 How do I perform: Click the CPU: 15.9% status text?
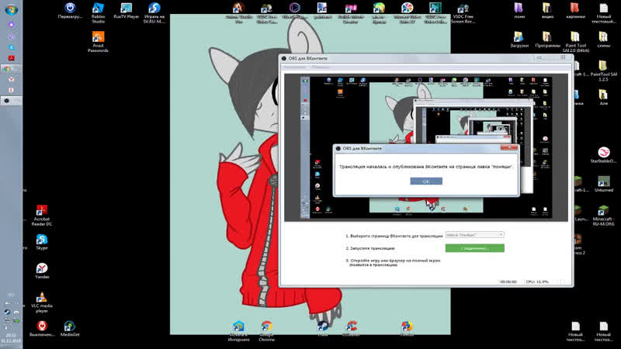(537, 282)
